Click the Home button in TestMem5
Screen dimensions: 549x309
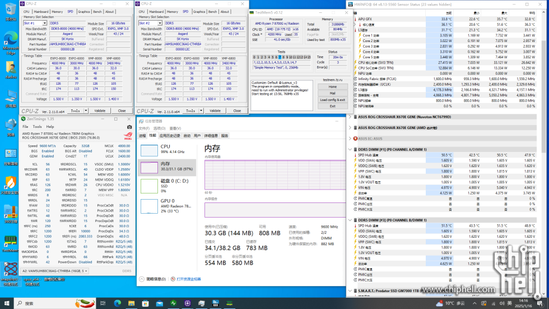332,86
